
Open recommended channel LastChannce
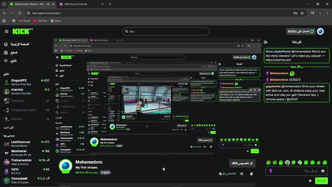pyautogui.click(x=26, y=144)
